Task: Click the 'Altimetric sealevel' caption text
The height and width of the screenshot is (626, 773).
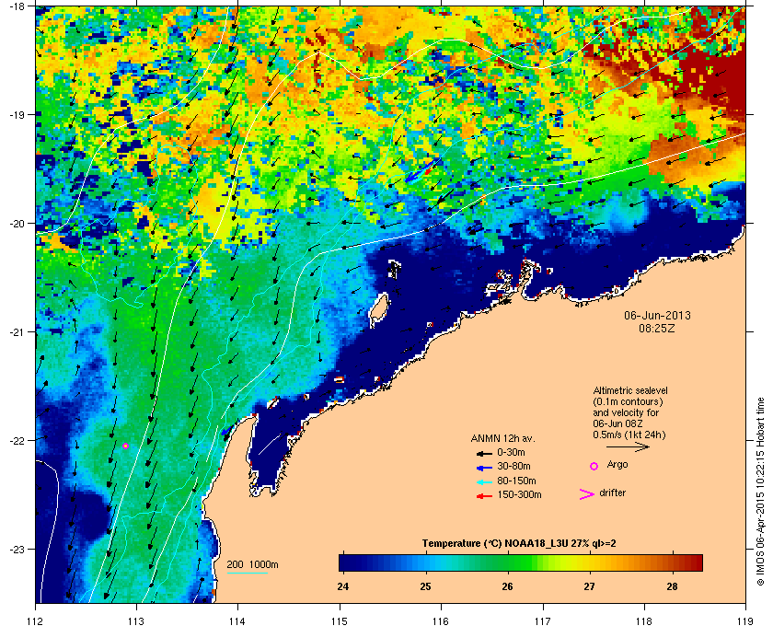Action: [630, 390]
